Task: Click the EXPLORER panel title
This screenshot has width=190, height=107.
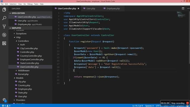Action: click(x=16, y=9)
